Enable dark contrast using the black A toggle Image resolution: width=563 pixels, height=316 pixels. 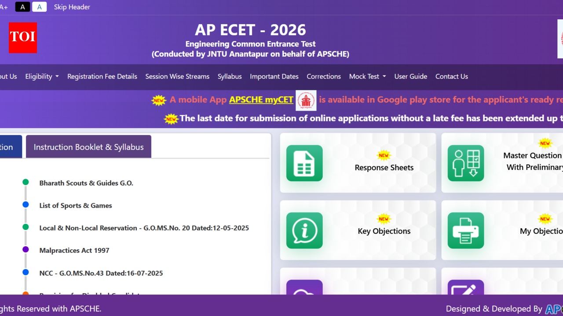pos(22,7)
